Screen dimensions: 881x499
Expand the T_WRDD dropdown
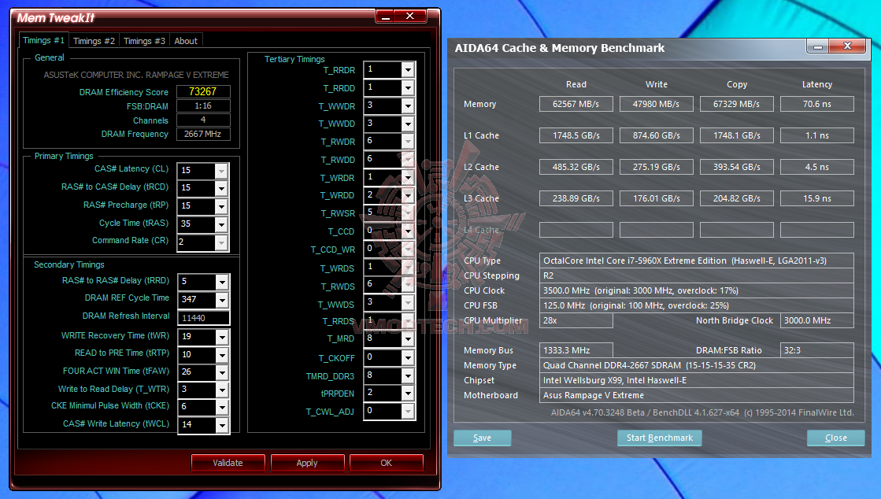(408, 195)
